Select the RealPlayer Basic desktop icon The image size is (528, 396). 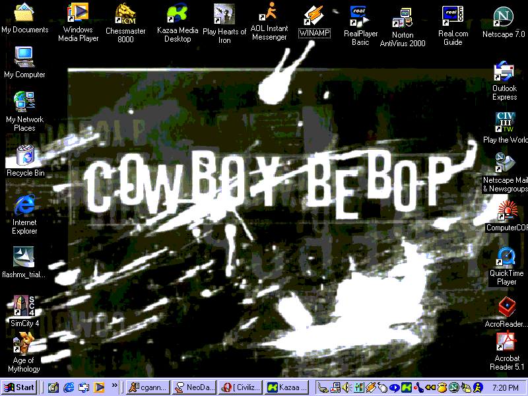click(360, 26)
